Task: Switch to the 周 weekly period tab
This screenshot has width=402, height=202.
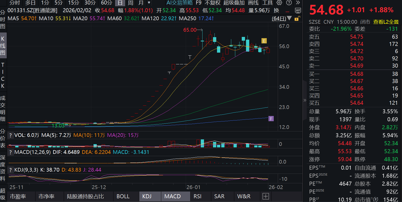Action: pyautogui.click(x=130, y=3)
